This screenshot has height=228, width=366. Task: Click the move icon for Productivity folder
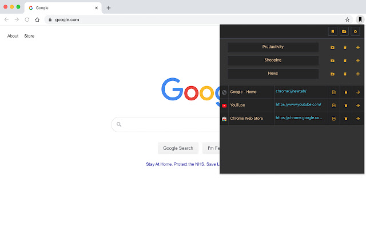[358, 47]
